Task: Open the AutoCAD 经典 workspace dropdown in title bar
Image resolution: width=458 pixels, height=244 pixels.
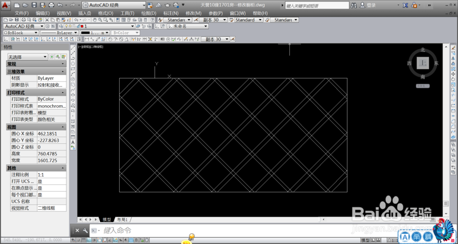Action: coord(114,5)
